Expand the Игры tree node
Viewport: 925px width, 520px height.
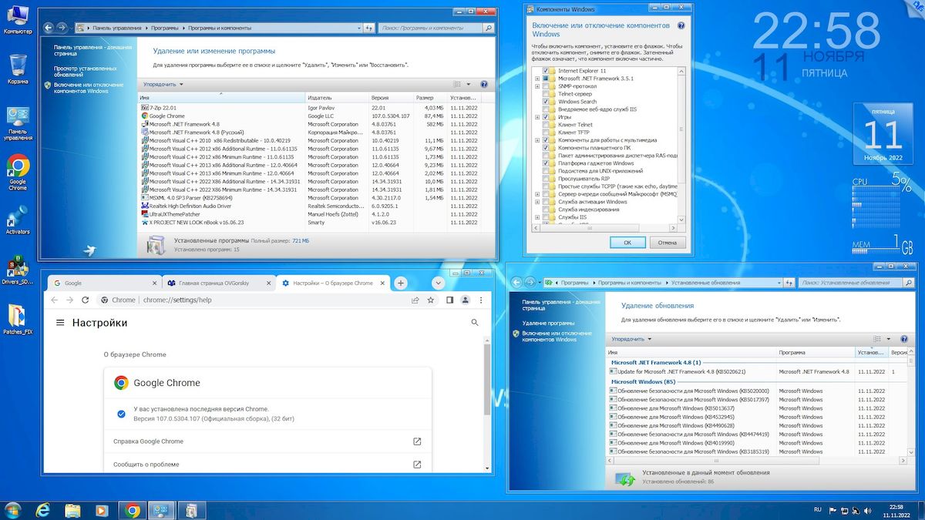pyautogui.click(x=537, y=117)
